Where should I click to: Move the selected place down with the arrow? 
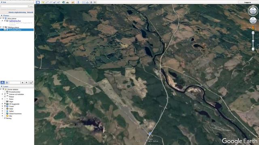[x=26, y=83]
